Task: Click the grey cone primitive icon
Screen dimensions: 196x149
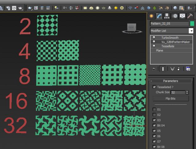Action: click(x=109, y=8)
